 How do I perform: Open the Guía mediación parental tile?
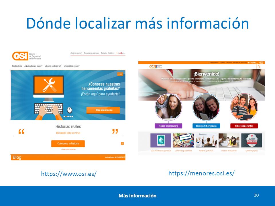[x=161, y=142]
